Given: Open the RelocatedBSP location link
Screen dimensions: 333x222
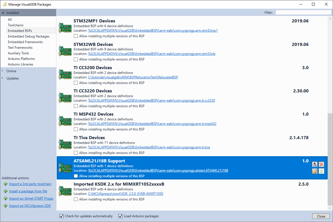Looking at the screenshot, I should 133,77.
